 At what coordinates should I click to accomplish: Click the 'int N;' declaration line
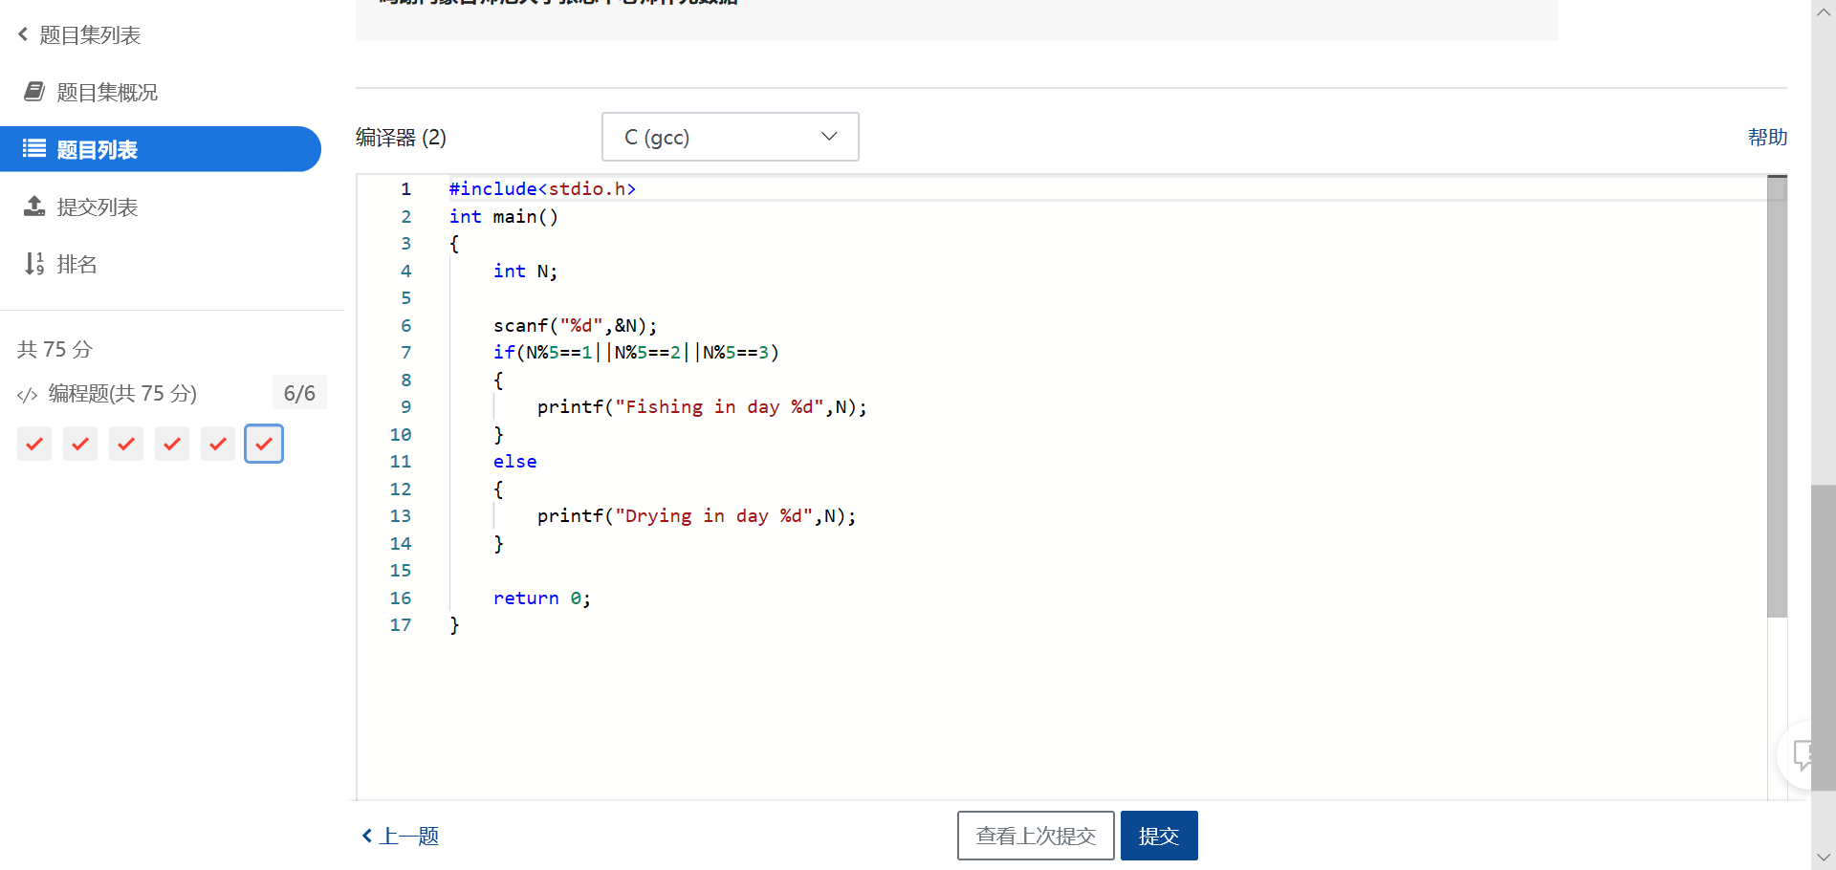(525, 272)
